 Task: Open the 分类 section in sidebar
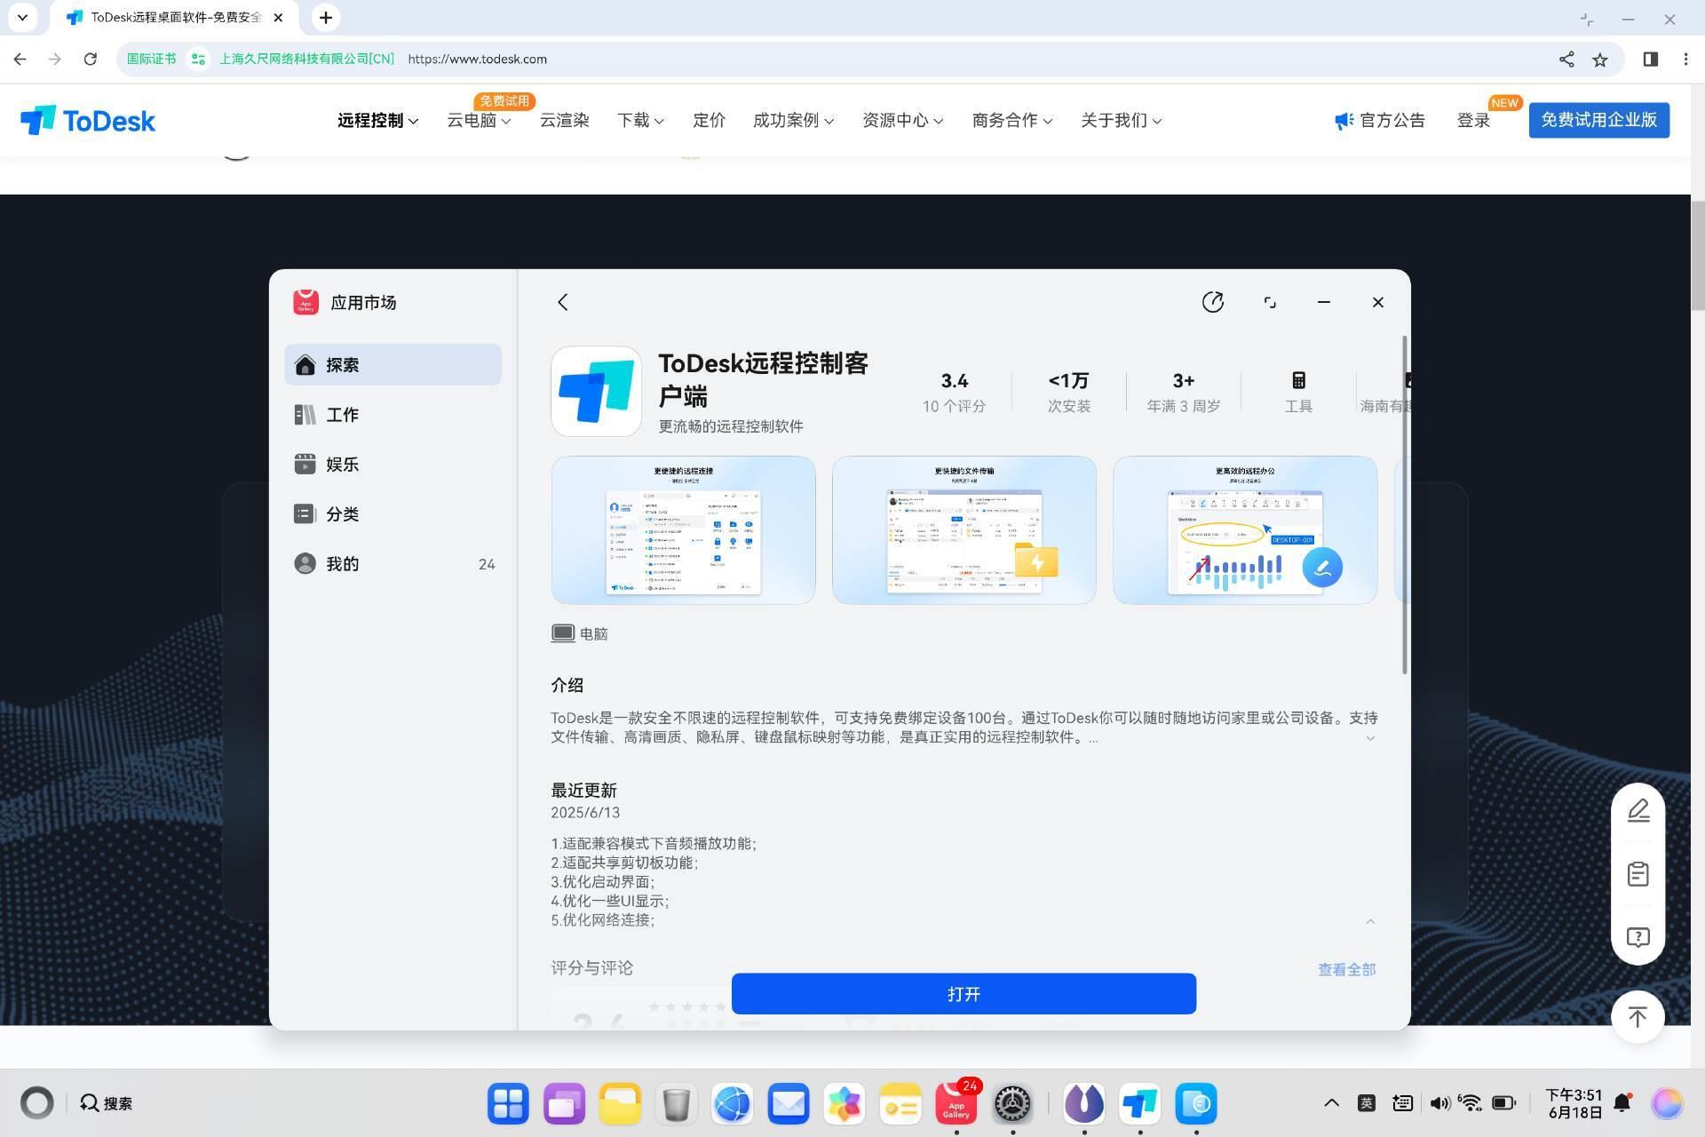coord(393,514)
